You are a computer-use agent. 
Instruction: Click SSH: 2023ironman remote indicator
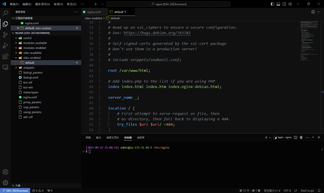tap(15, 190)
